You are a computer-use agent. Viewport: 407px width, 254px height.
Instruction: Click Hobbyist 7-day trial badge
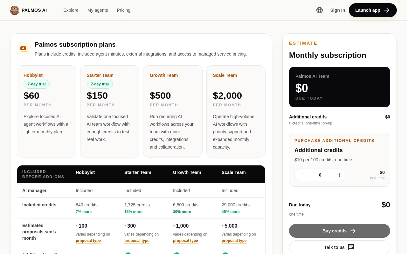pos(37,84)
